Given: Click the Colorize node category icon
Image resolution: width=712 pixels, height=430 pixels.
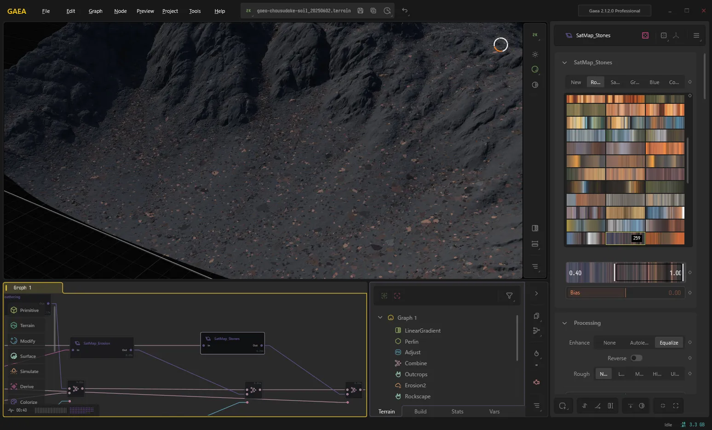Looking at the screenshot, I should tap(14, 402).
